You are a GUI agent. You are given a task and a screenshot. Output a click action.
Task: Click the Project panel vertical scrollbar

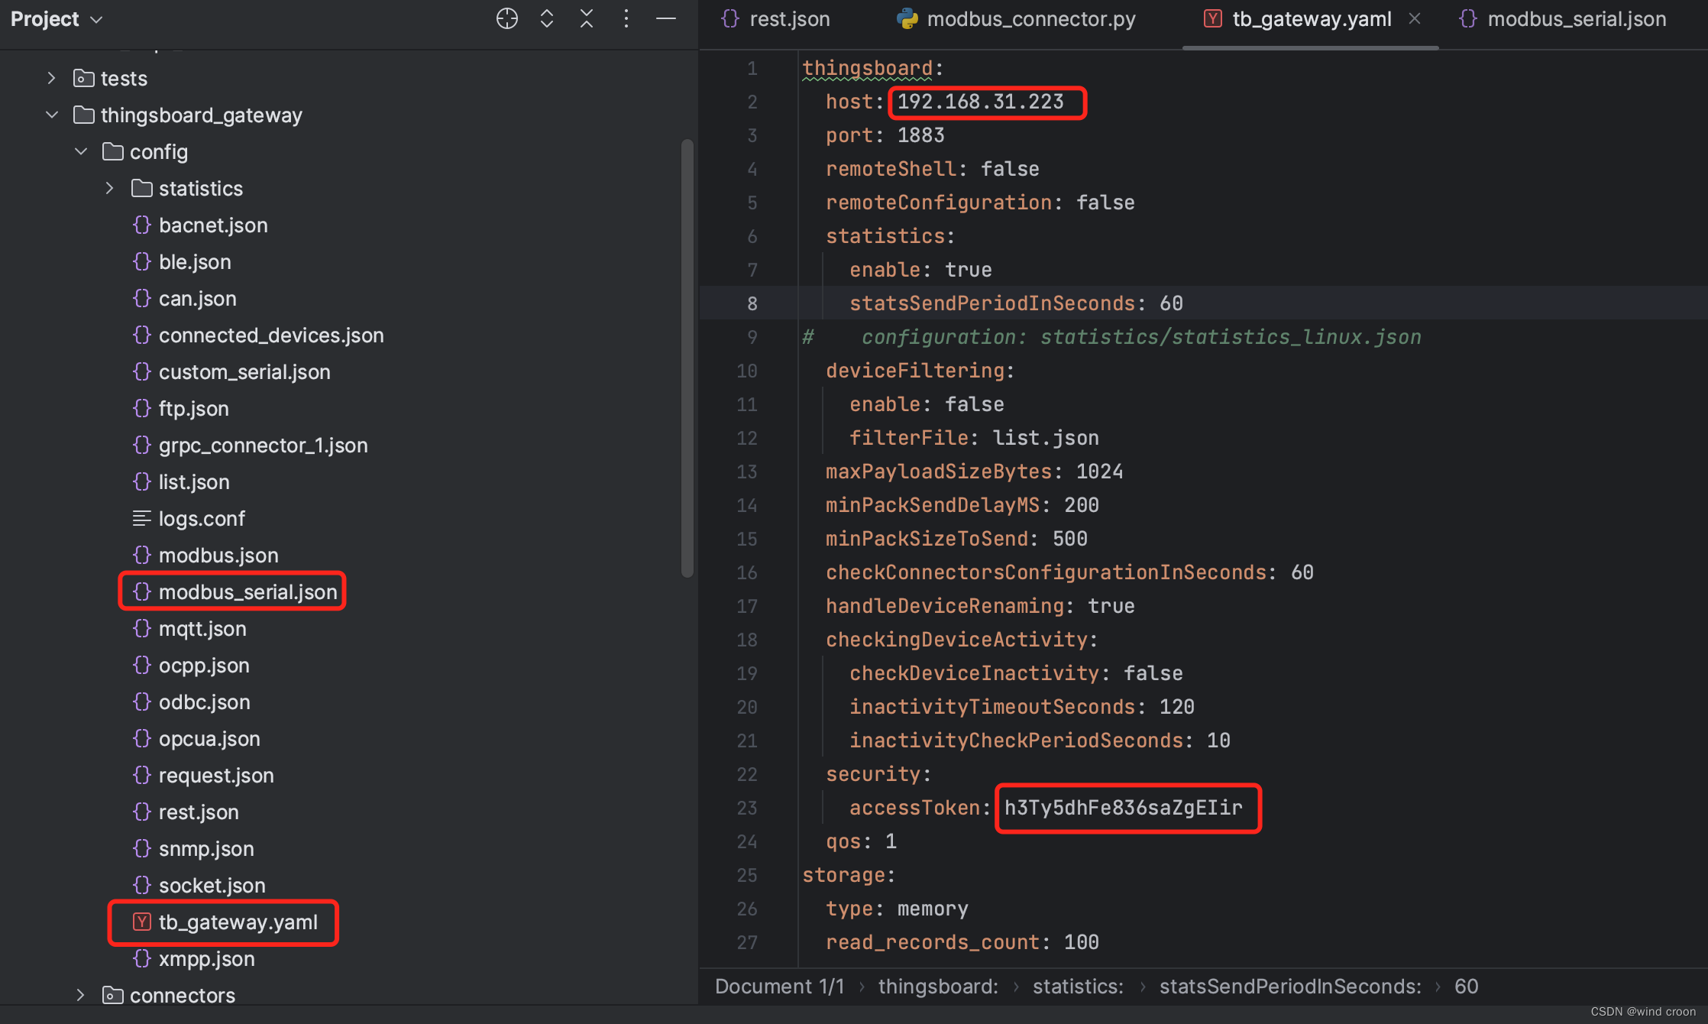click(x=687, y=358)
